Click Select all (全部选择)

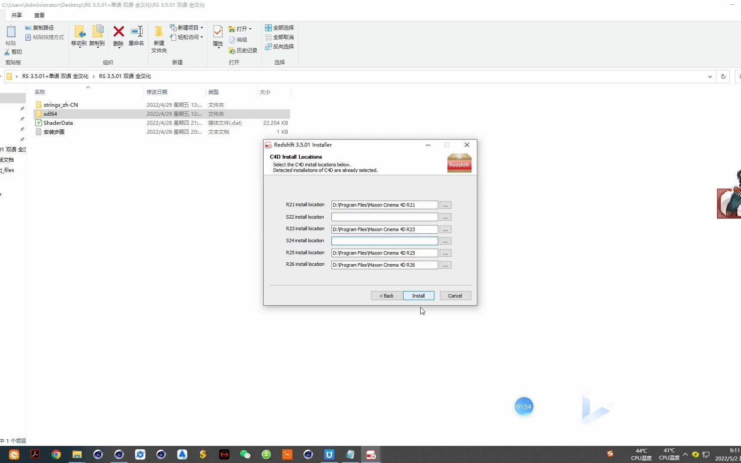279,27
